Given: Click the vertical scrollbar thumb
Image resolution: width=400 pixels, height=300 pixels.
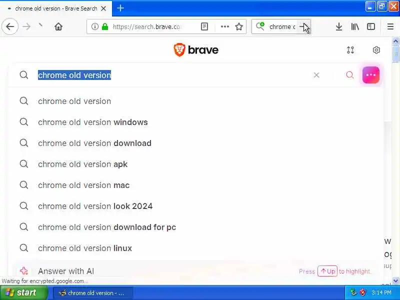Looking at the screenshot, I should [x=395, y=53].
